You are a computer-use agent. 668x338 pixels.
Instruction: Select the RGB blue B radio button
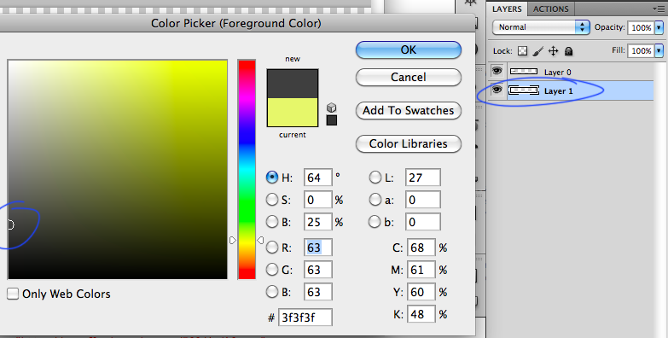pyautogui.click(x=272, y=292)
